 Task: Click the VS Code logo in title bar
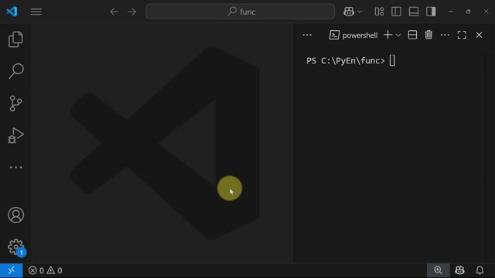12,12
